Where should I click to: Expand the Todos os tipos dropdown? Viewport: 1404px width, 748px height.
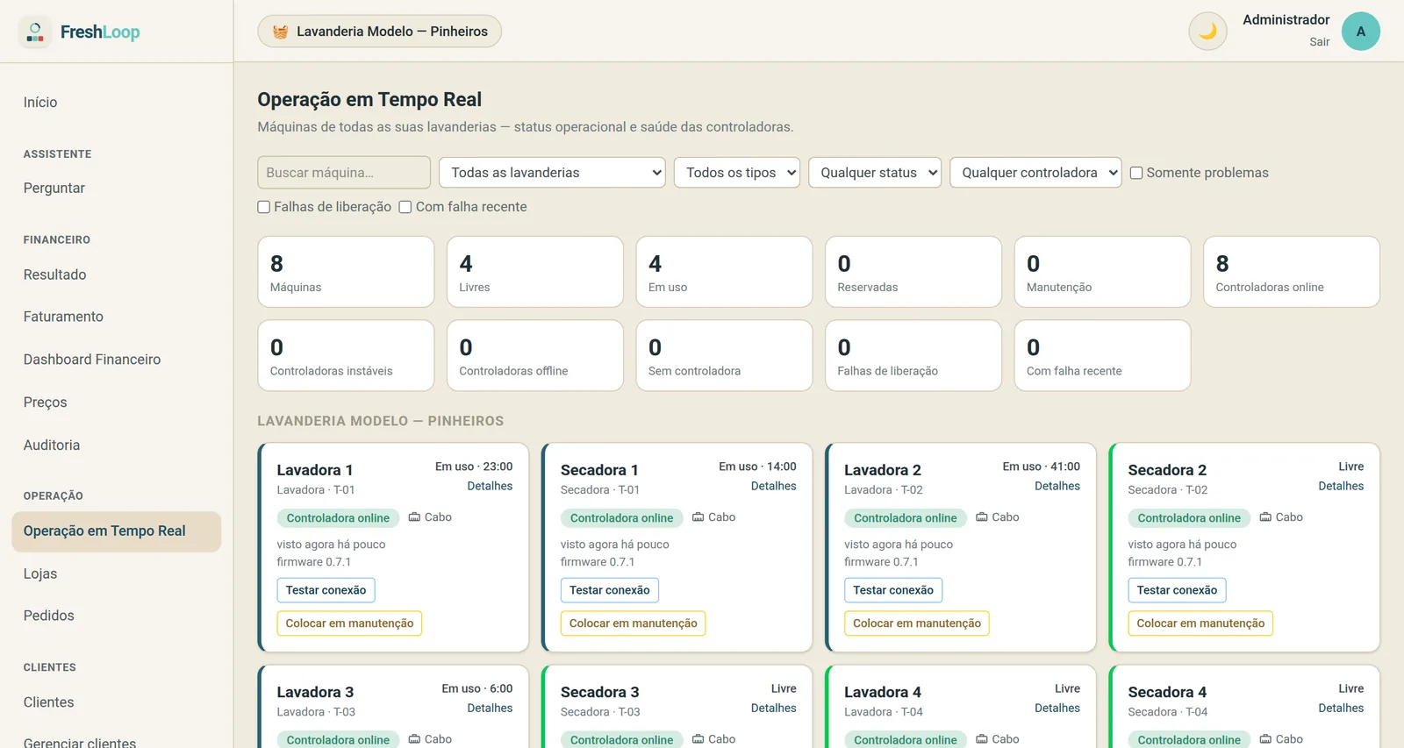[737, 173]
